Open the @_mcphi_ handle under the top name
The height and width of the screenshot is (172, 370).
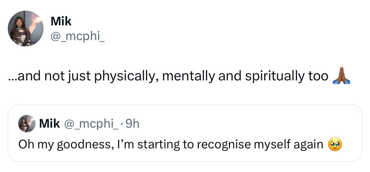pyautogui.click(x=77, y=37)
